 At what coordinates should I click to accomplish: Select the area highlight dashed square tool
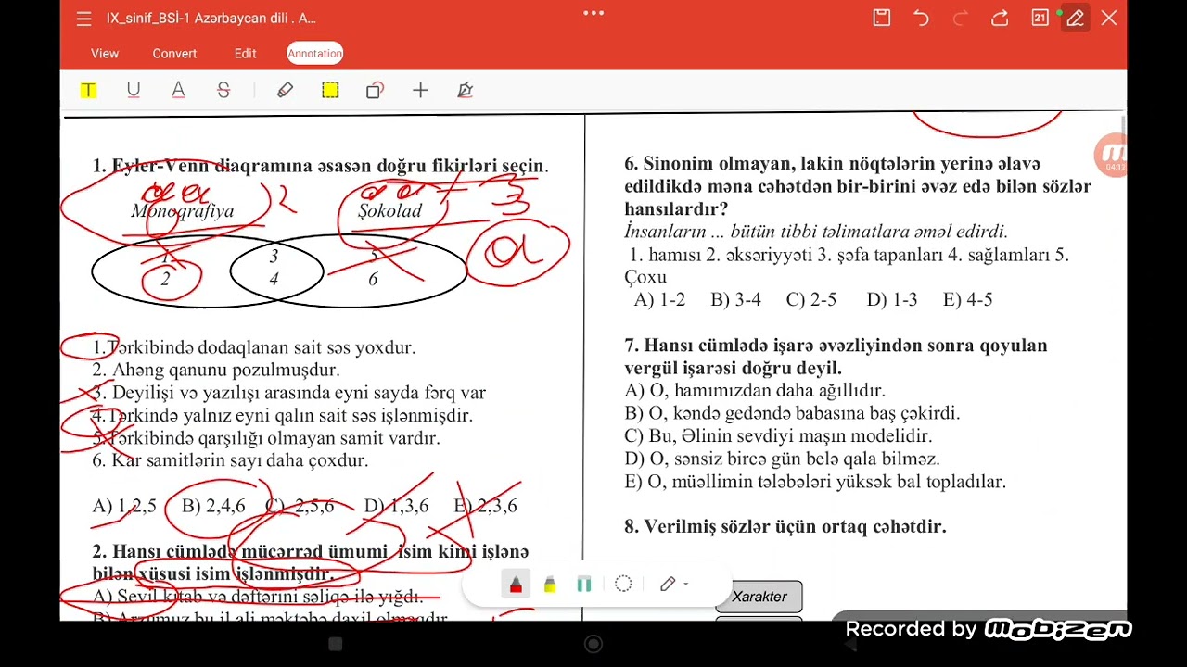pyautogui.click(x=330, y=90)
